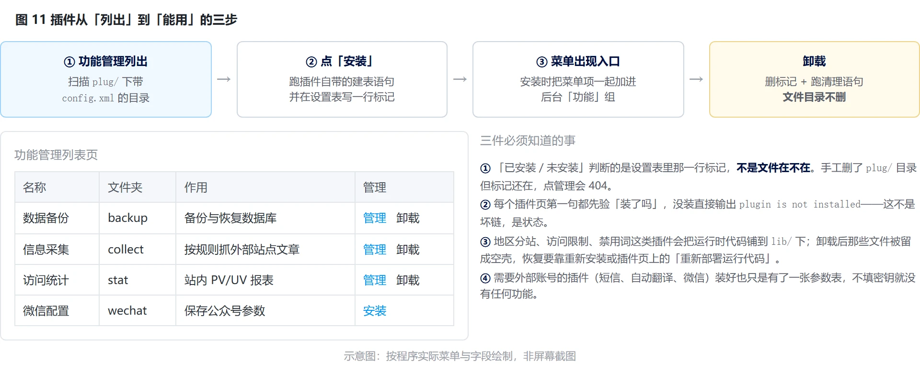
Task: Select the ③ 菜单出现入口 step card title
Action: click(578, 62)
